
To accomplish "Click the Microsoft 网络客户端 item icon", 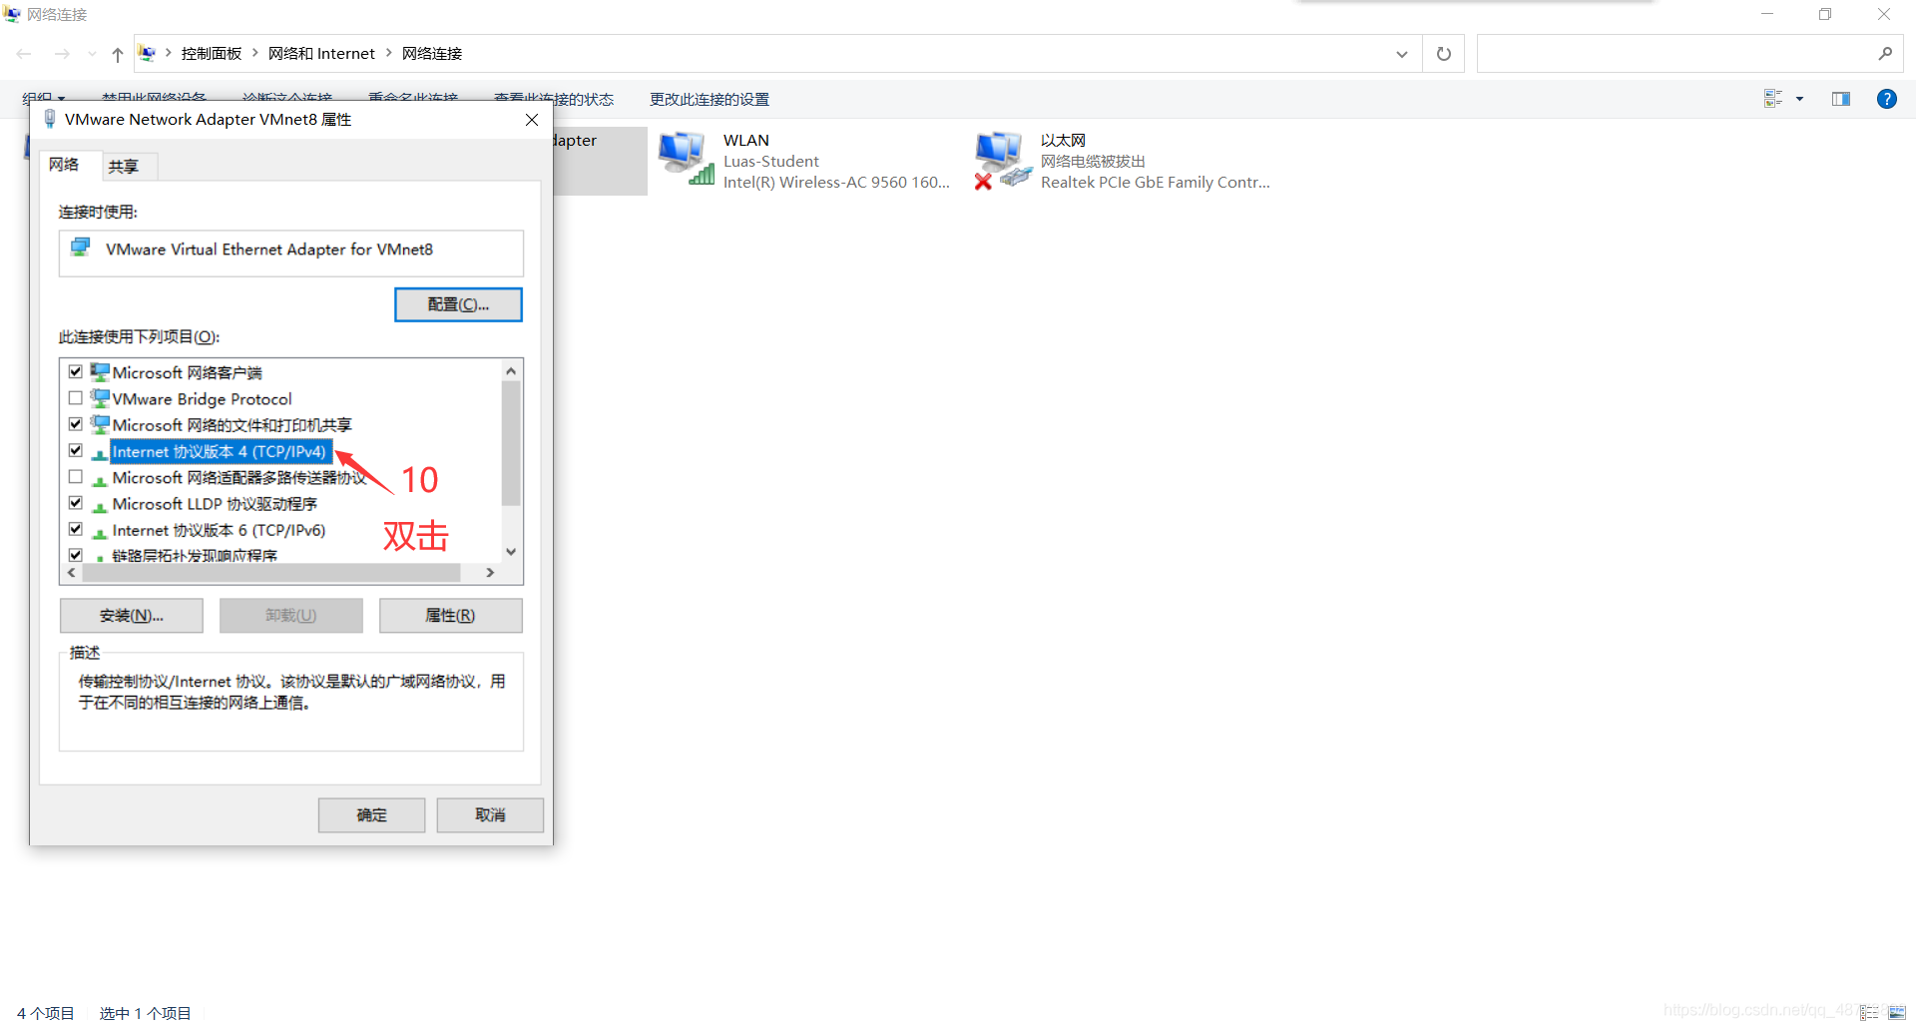I will (x=100, y=372).
